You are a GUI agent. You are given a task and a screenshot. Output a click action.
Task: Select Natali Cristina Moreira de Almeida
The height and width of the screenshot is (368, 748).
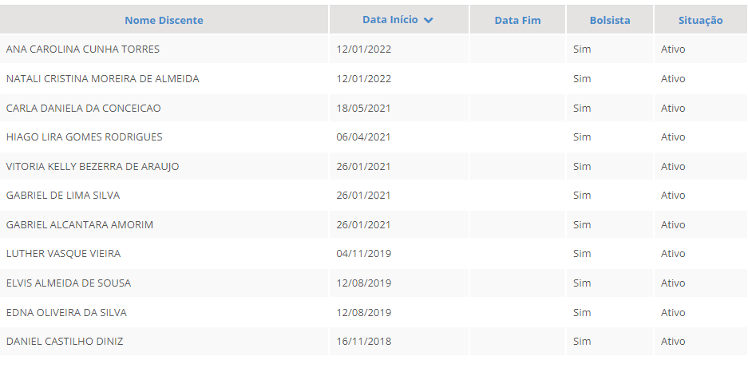pyautogui.click(x=102, y=79)
